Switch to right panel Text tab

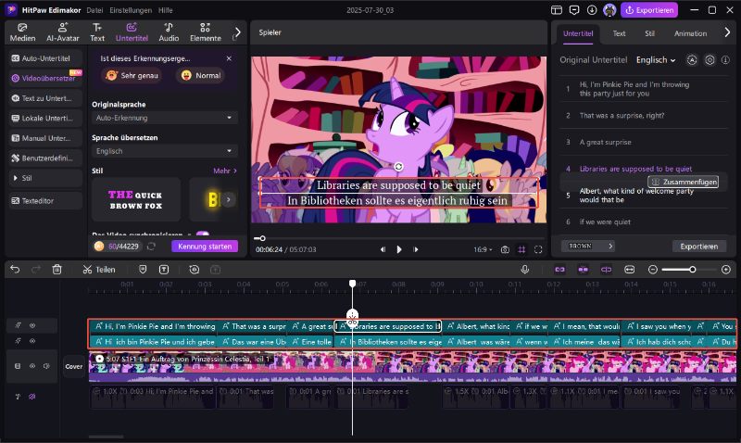pyautogui.click(x=619, y=33)
